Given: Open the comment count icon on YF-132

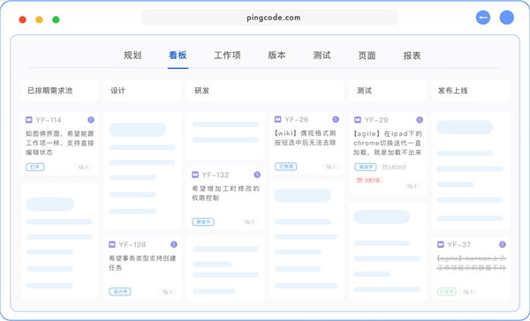Looking at the screenshot, I should 250,222.
